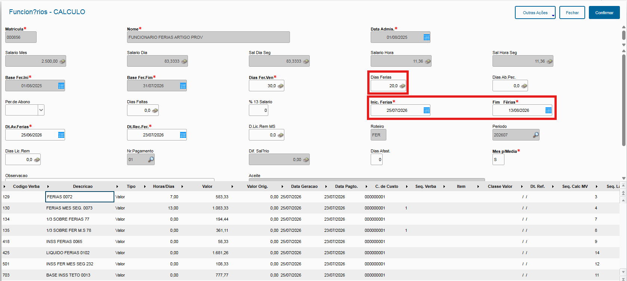627x281 pixels.
Task: Open calendar picker for Fim Férias
Action: pyautogui.click(x=549, y=110)
